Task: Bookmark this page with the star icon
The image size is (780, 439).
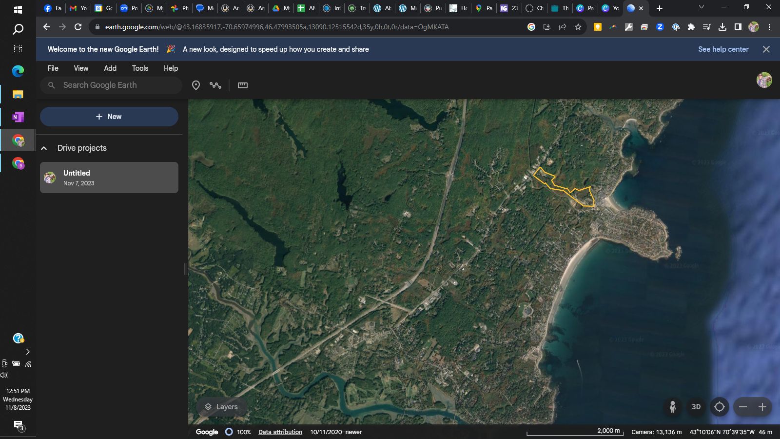Action: click(578, 27)
